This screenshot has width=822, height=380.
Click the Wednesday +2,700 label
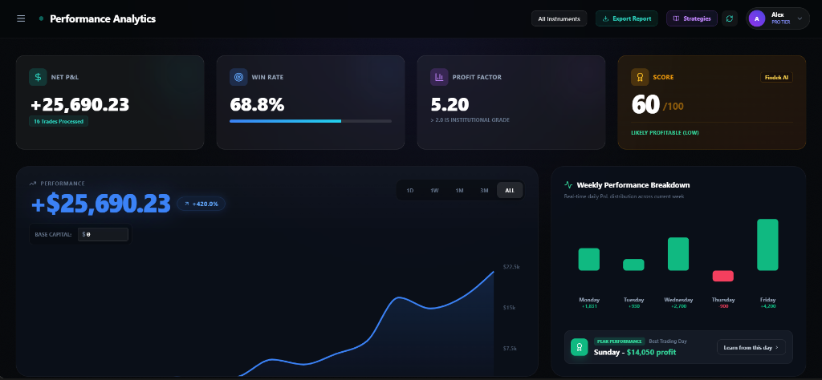pos(678,305)
